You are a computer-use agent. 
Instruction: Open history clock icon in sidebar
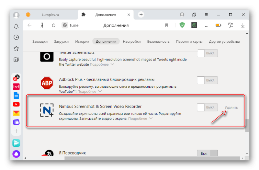16,37
